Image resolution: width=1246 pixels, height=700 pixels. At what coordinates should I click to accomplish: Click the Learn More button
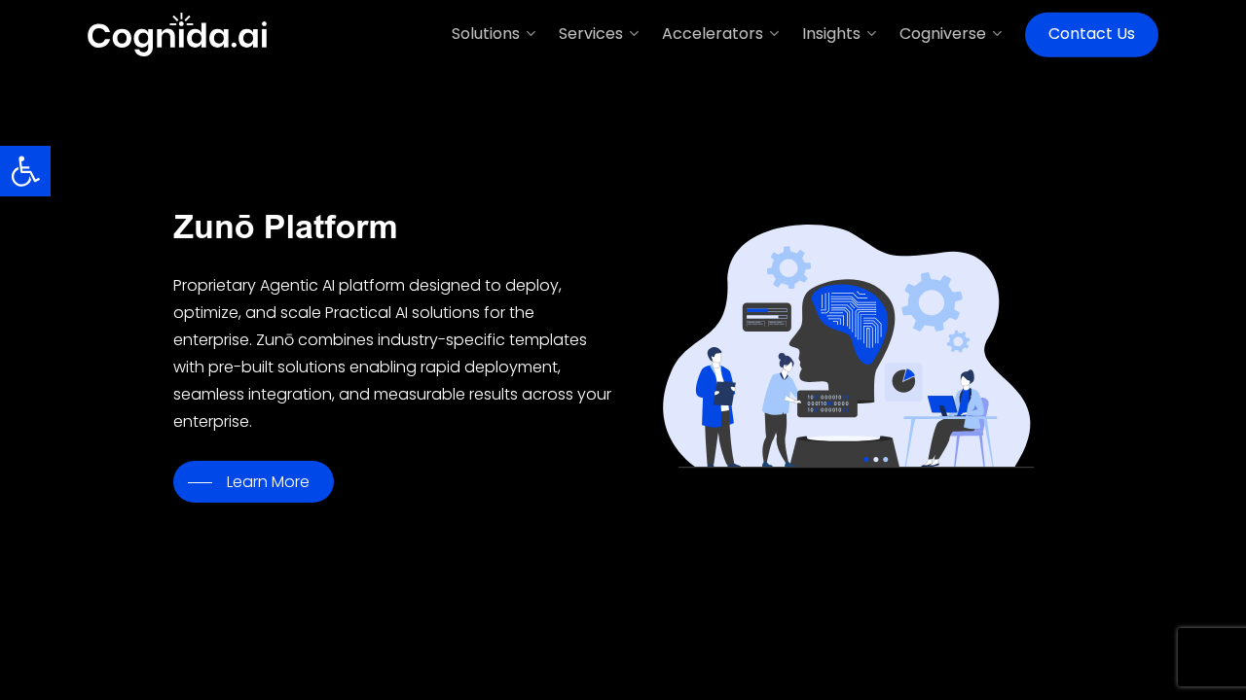coord(253,481)
